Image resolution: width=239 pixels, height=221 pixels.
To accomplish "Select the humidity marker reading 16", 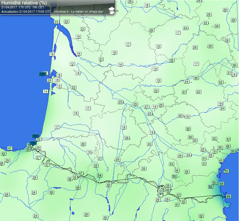I will 187,117.
